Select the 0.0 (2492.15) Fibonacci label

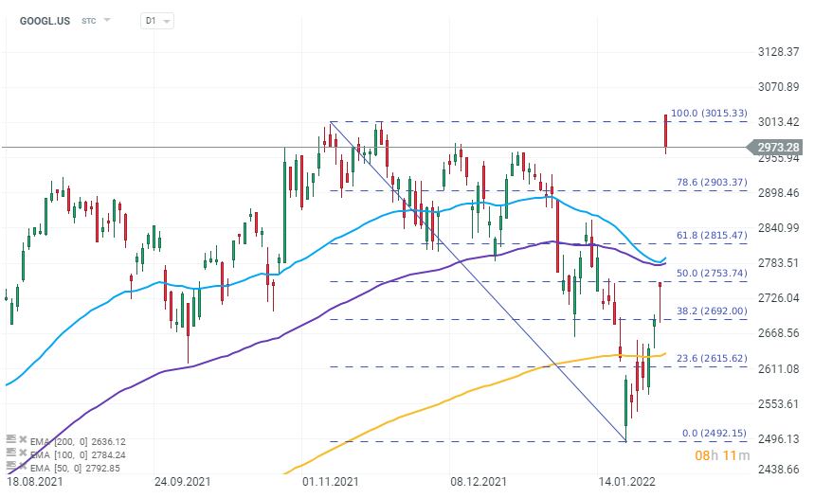point(715,433)
